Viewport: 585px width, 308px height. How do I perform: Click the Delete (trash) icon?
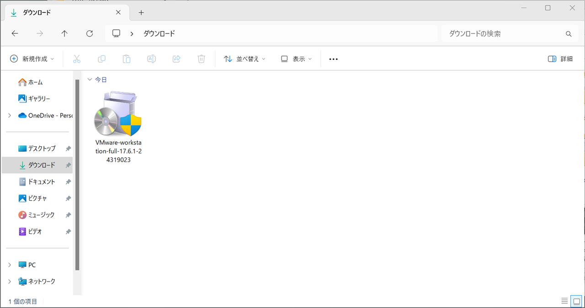(x=201, y=58)
